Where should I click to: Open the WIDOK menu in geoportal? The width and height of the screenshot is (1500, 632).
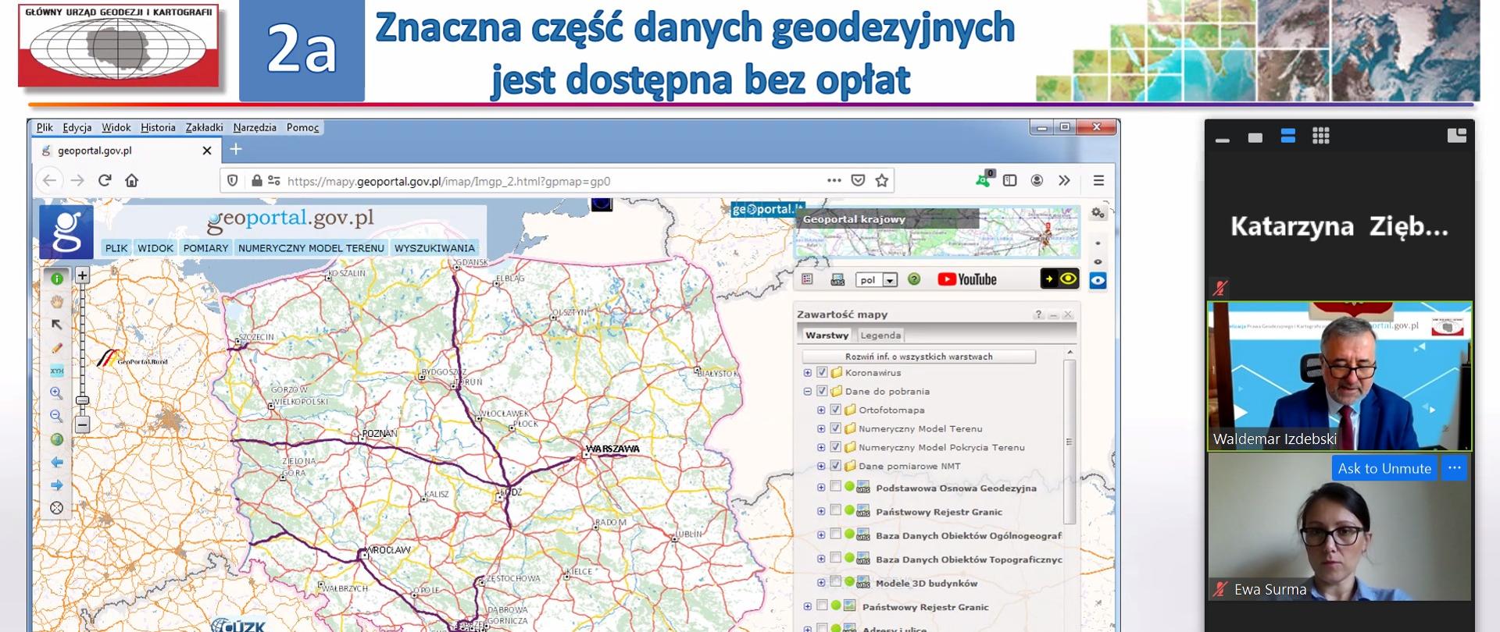pyautogui.click(x=155, y=248)
